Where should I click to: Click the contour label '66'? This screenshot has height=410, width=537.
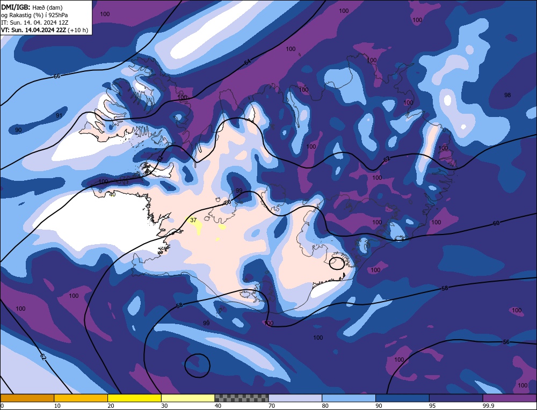(x=57, y=76)
